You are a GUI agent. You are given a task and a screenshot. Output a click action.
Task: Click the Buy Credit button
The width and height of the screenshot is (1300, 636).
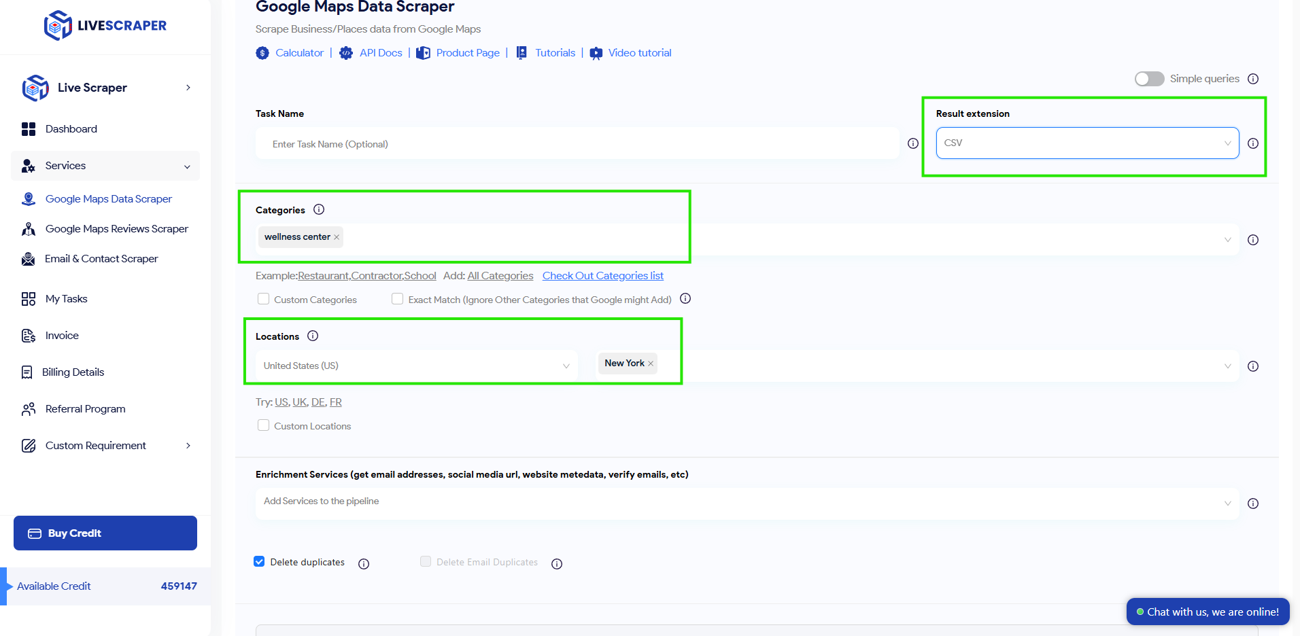click(105, 533)
